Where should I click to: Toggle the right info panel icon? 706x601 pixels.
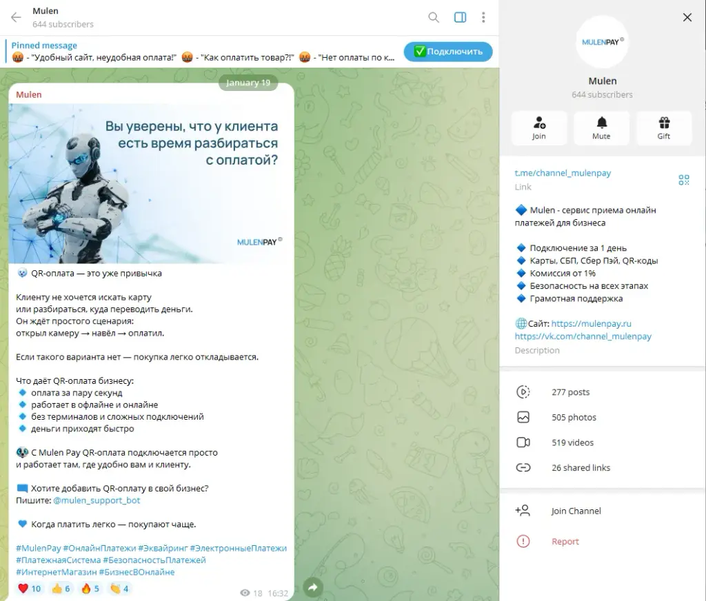460,17
